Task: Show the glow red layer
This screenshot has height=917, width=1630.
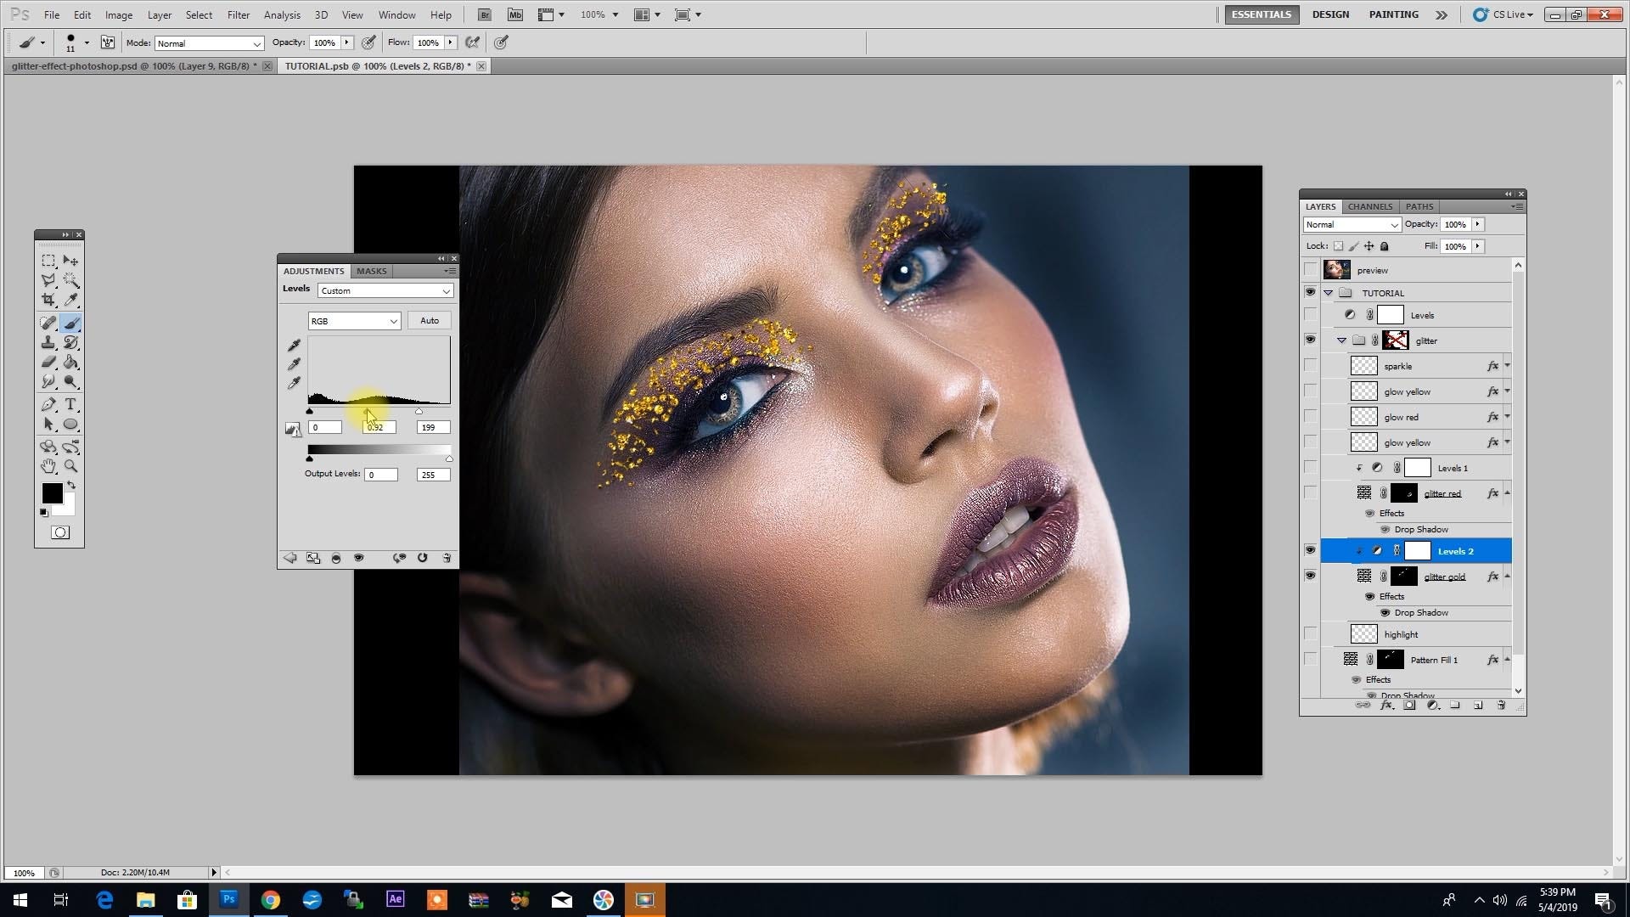Action: click(x=1310, y=417)
